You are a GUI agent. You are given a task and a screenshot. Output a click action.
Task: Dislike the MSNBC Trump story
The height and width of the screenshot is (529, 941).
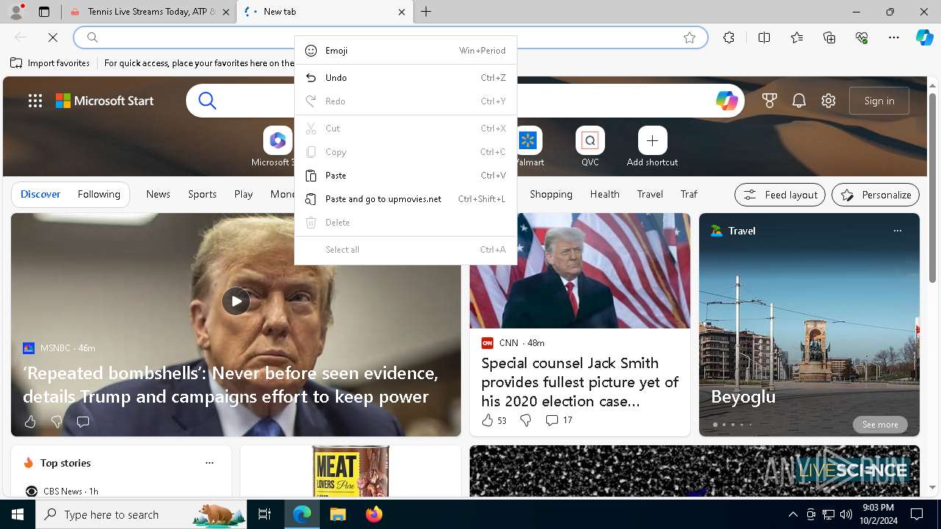57,422
